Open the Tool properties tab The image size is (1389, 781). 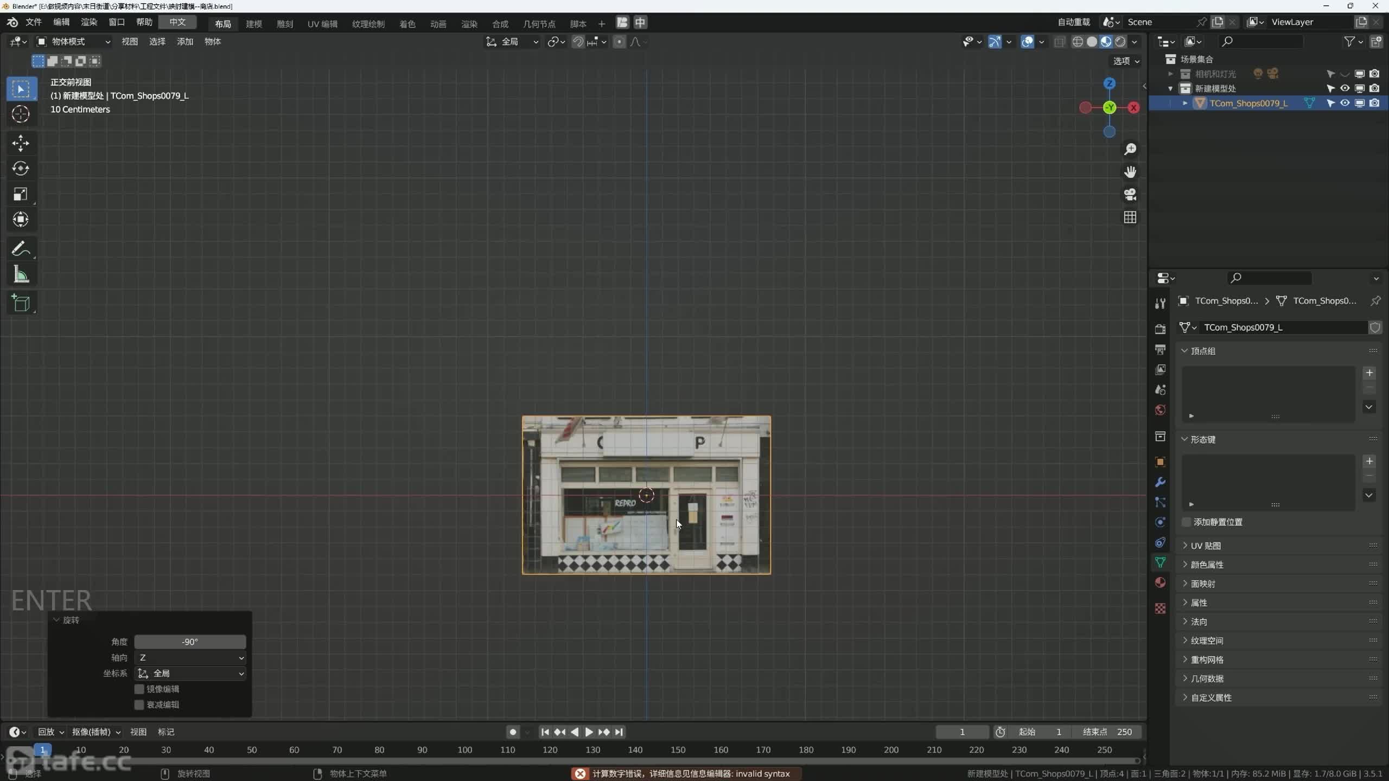click(x=1160, y=304)
